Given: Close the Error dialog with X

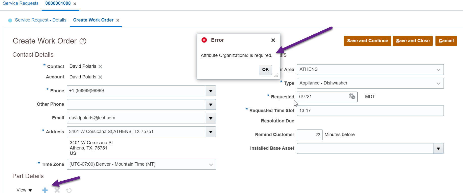Looking at the screenshot, I should click(273, 40).
